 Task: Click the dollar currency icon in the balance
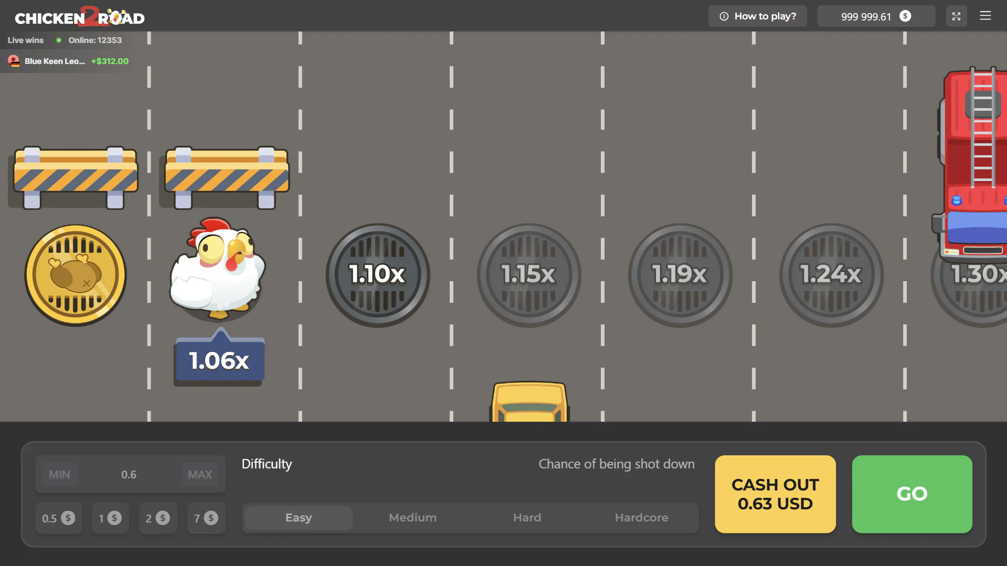click(905, 16)
